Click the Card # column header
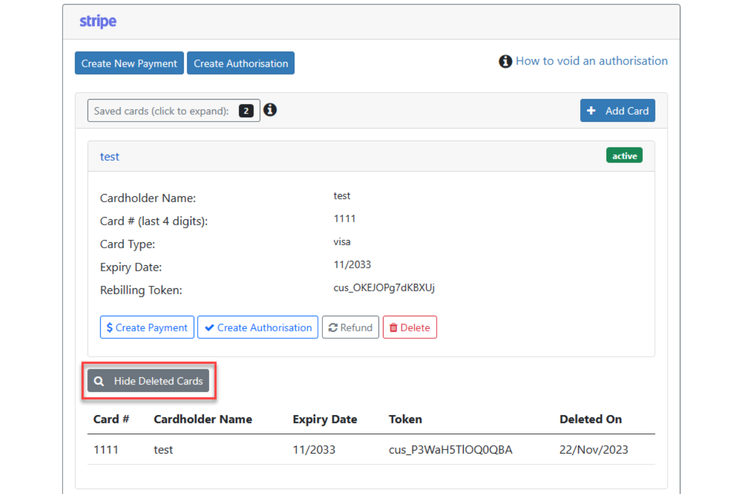This screenshot has height=494, width=741. 111,419
